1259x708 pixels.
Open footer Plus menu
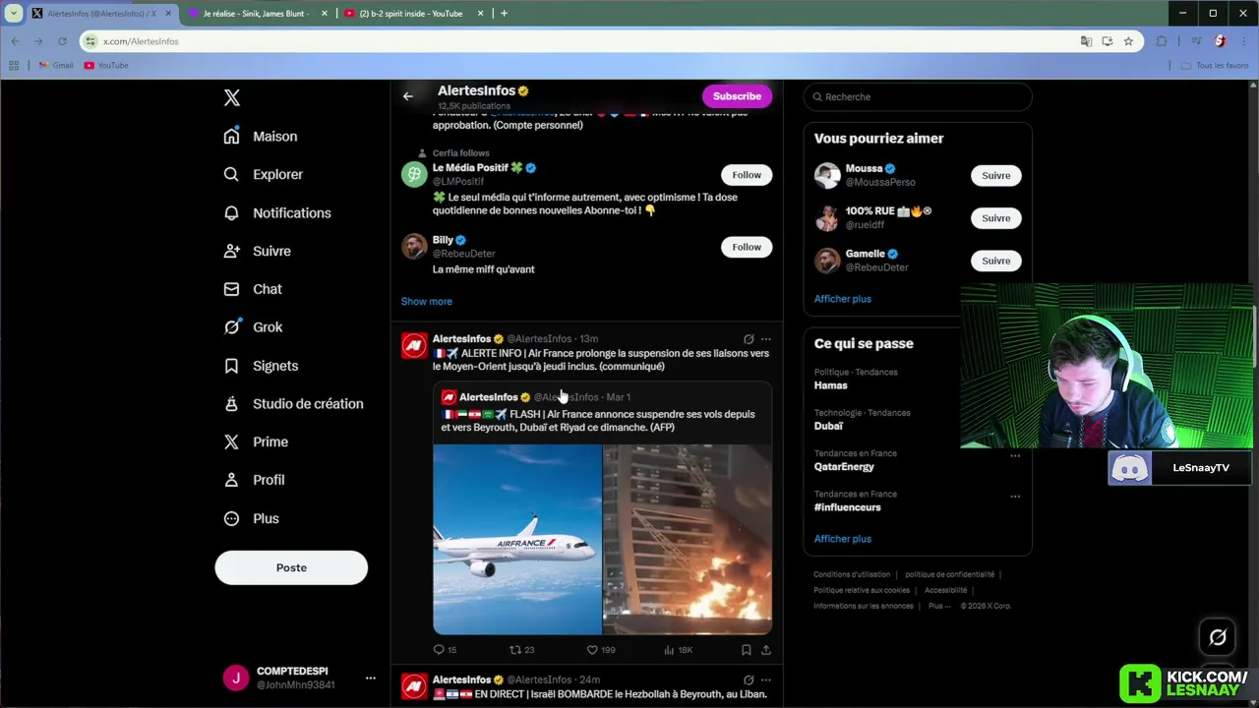(x=938, y=606)
